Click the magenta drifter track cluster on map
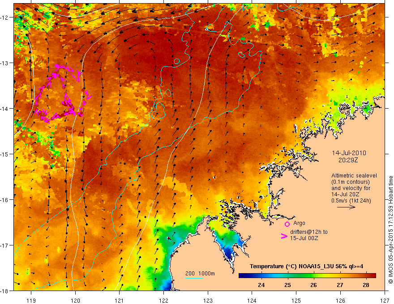The height and width of the screenshot is (304, 394). click(x=62, y=93)
